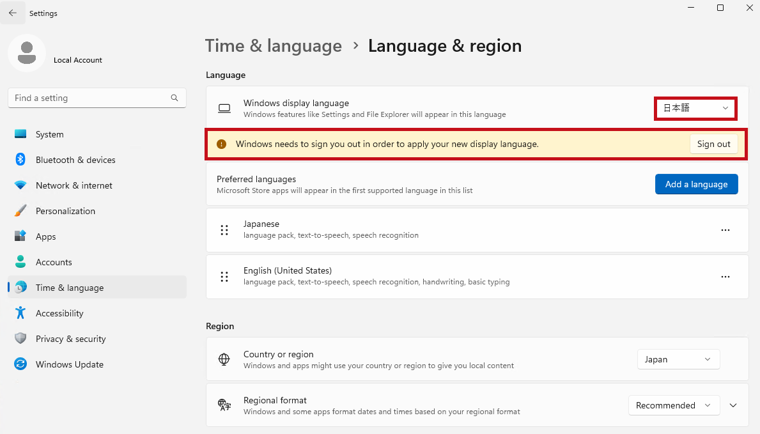
Task: Open System settings
Action: [x=97, y=134]
